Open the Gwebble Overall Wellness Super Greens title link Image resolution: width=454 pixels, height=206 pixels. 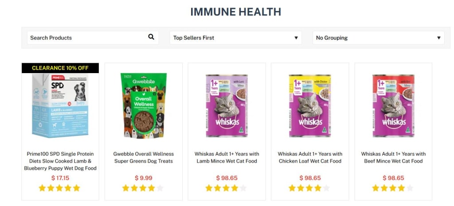click(x=144, y=157)
